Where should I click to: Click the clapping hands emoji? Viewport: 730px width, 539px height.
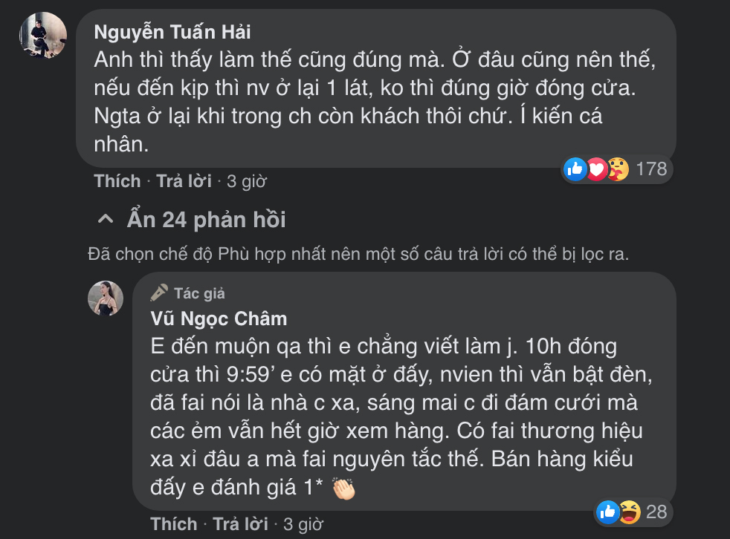[x=343, y=489]
